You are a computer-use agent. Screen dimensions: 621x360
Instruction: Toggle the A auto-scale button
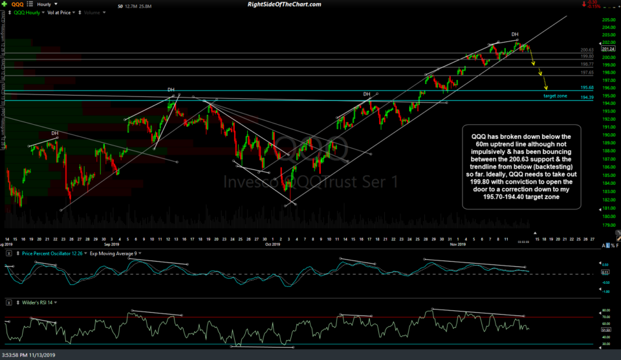(x=604, y=246)
